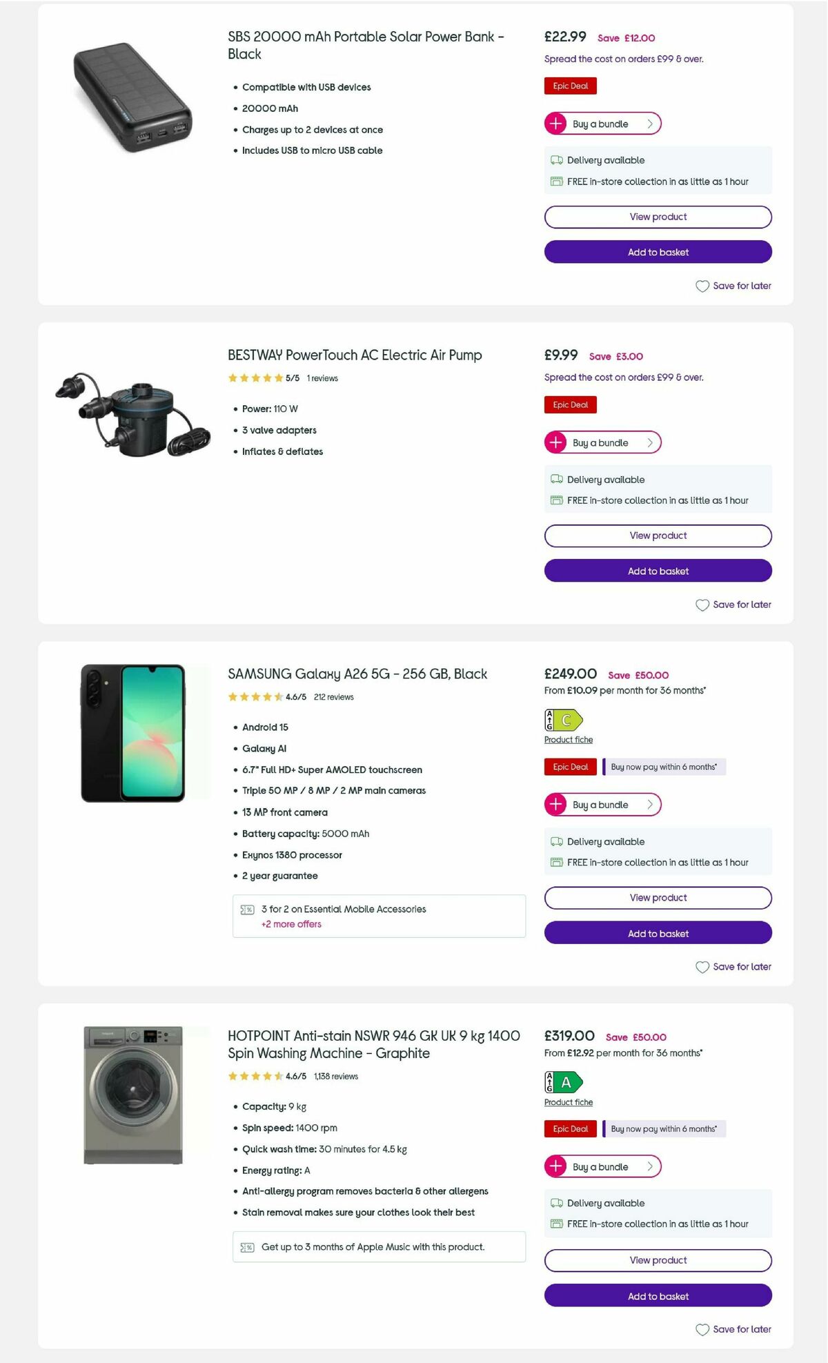Add the BESTWAY air pump to basket
The height and width of the screenshot is (1363, 828).
click(x=658, y=571)
